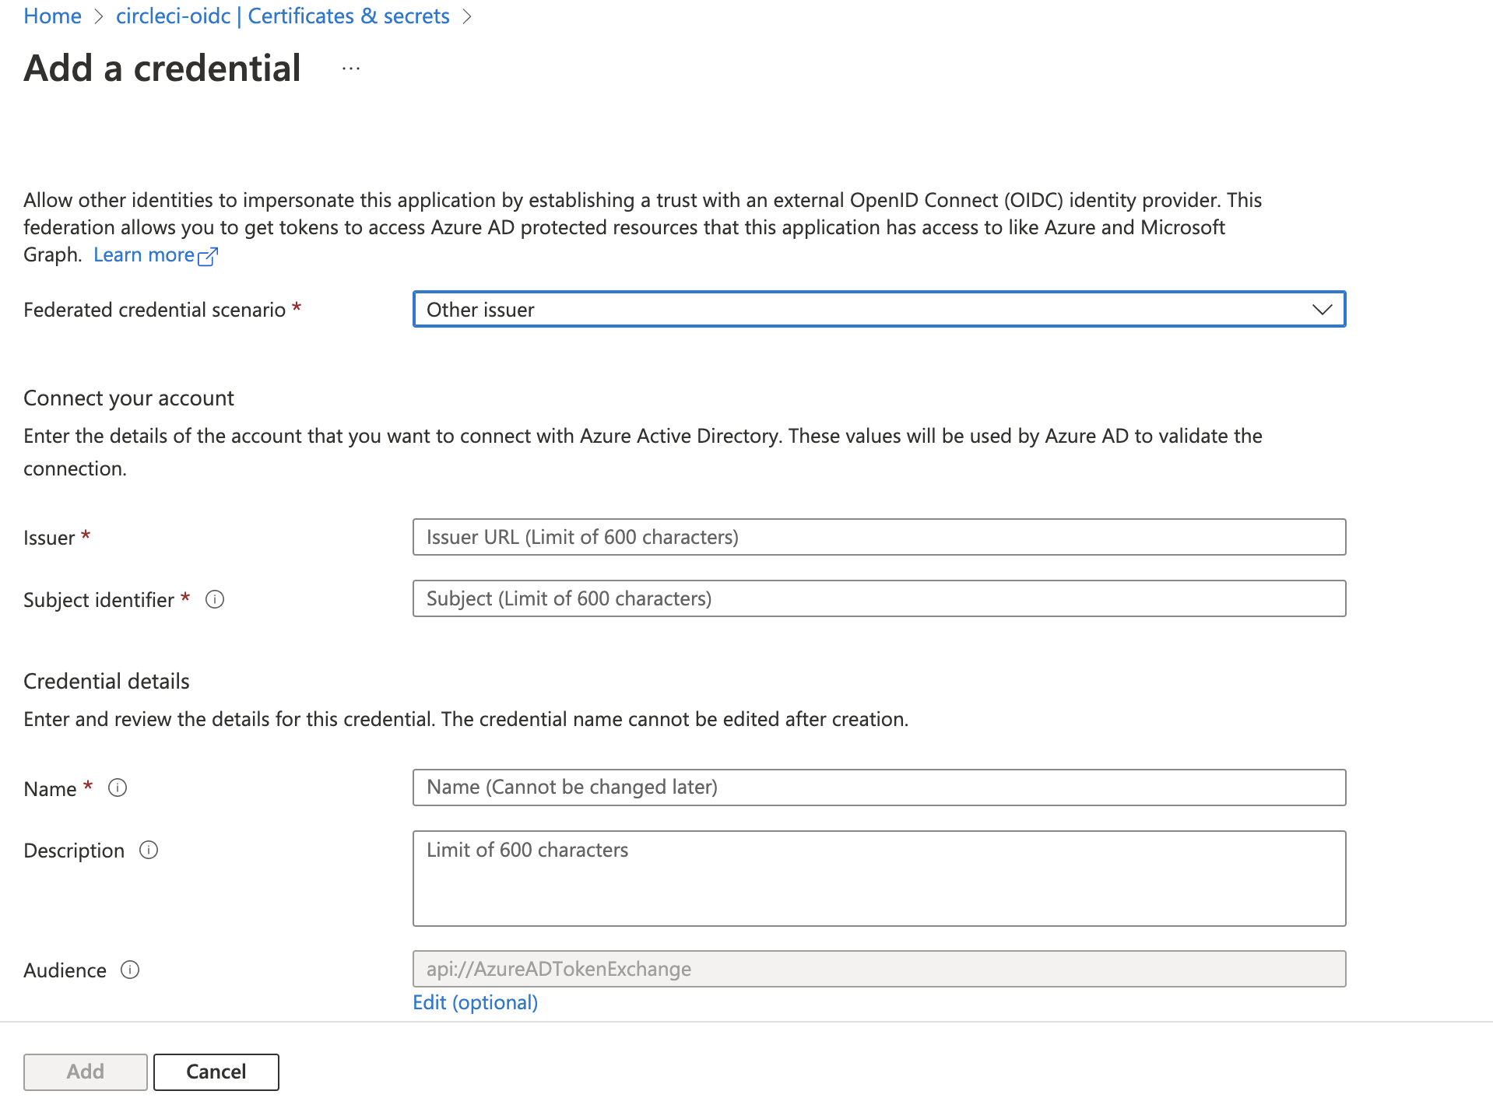Screen dimensions: 1493x1105
Task: Go to Home breadcrumb
Action: point(52,16)
